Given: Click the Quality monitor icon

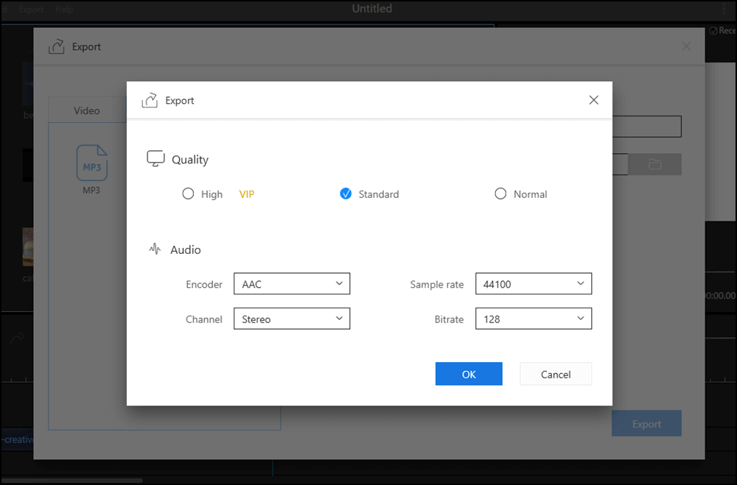Looking at the screenshot, I should 156,160.
